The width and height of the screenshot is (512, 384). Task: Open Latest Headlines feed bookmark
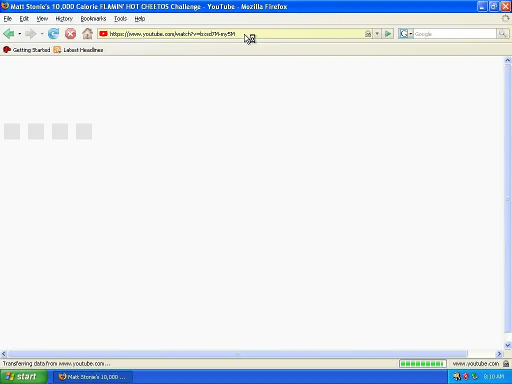pos(78,50)
